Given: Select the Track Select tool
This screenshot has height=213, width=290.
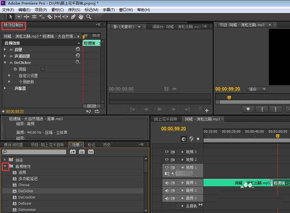Looking at the screenshot, I should [x=18, y=17].
